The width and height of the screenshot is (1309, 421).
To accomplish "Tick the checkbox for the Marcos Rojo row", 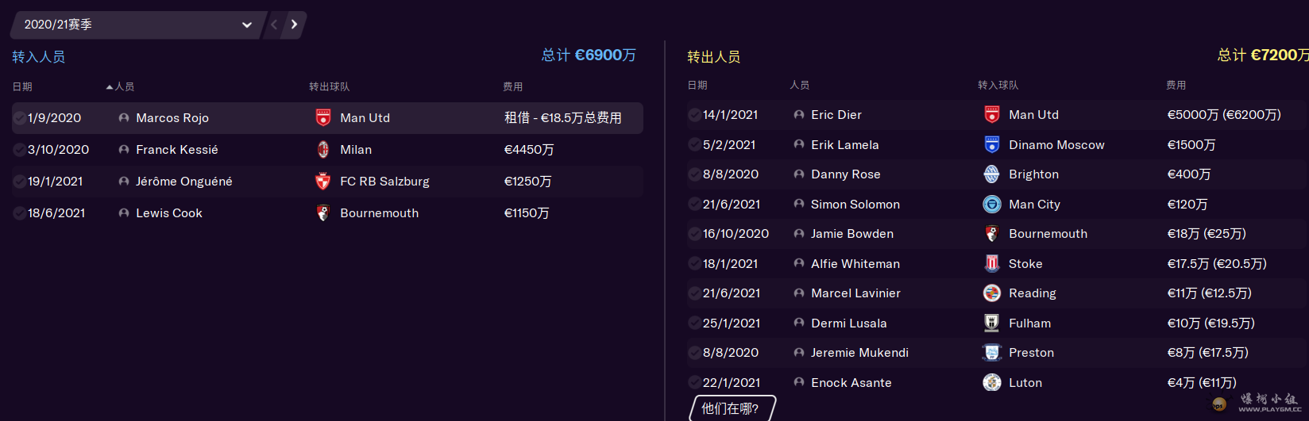I will click(x=20, y=118).
